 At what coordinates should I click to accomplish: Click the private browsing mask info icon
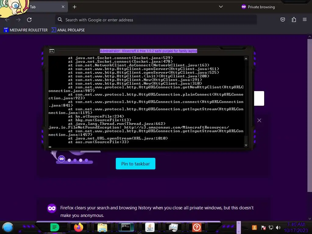pyautogui.click(x=52, y=208)
